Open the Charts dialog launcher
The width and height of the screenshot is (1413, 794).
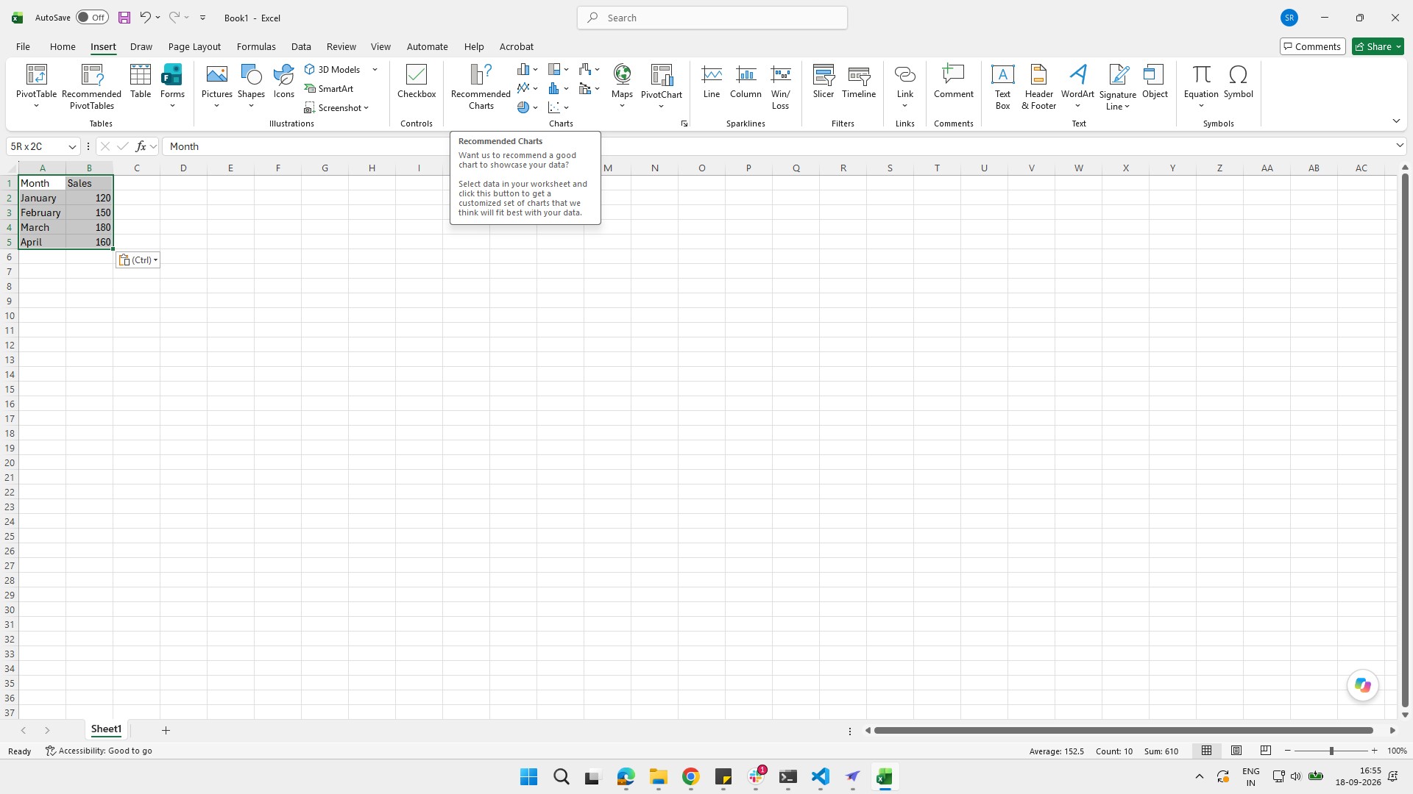pos(684,124)
